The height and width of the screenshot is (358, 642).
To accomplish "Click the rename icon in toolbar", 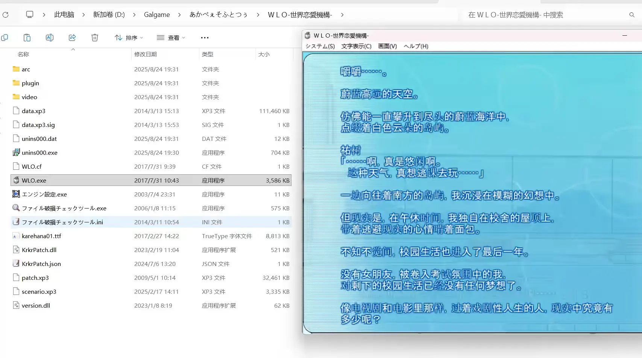I will [50, 38].
